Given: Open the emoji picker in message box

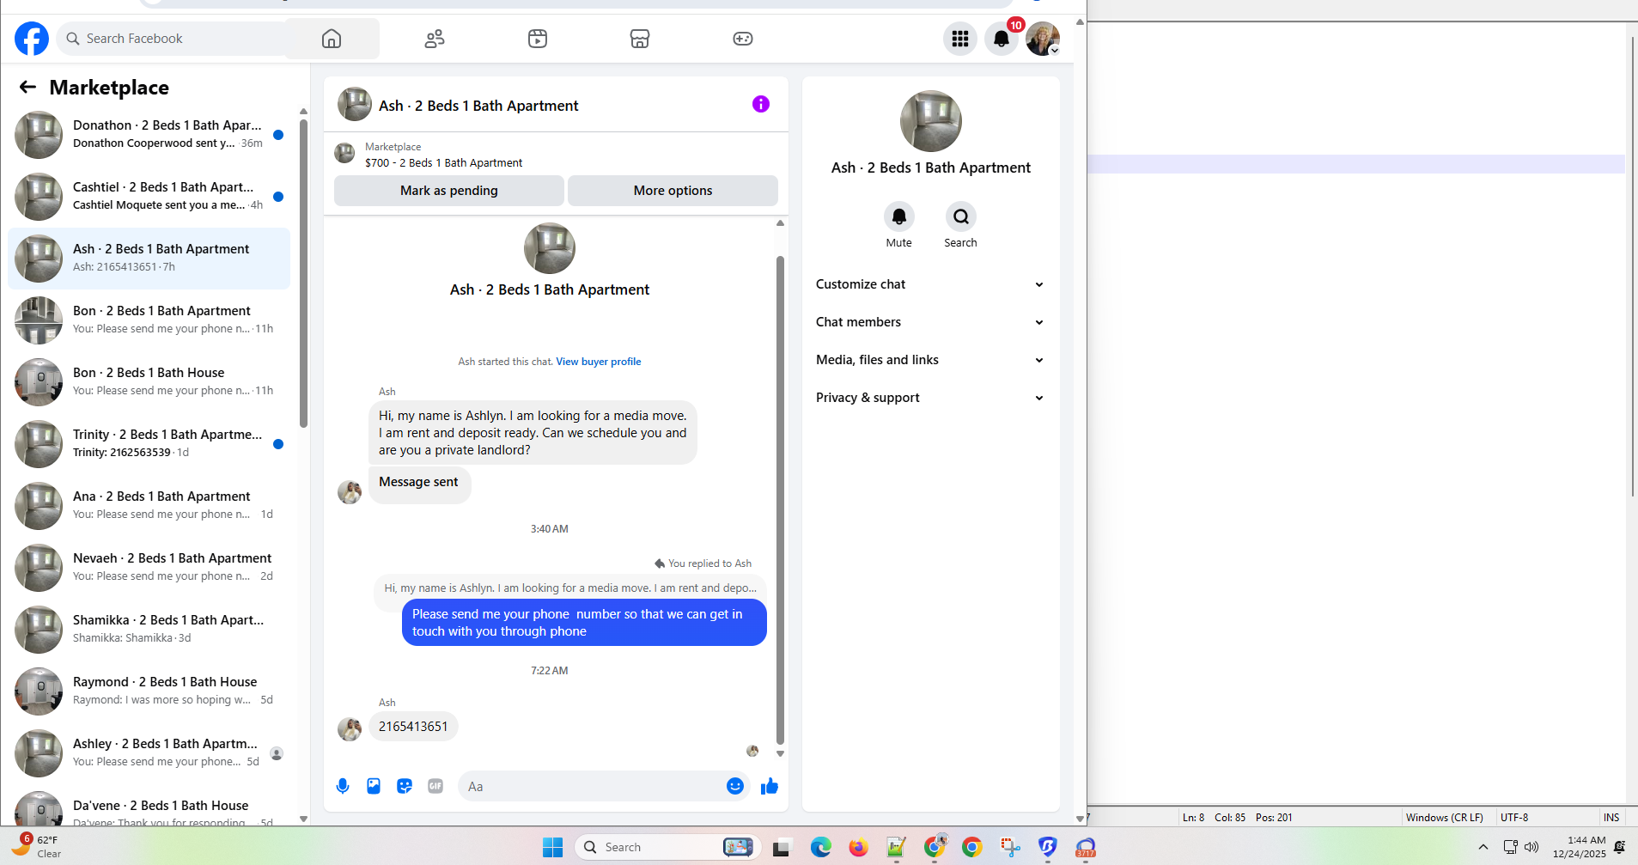Looking at the screenshot, I should 735,786.
